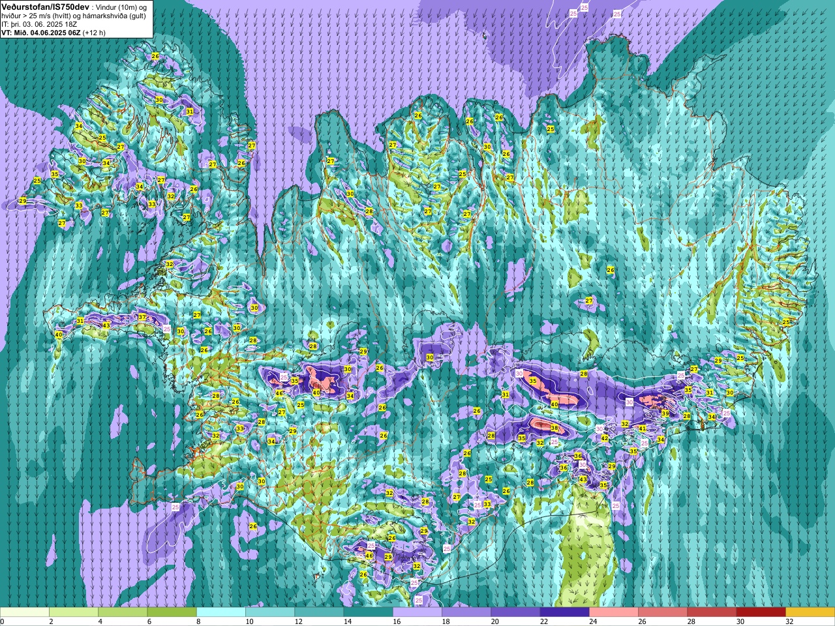Click the "14" label on the legend scale
The image size is (835, 626).
pos(348,622)
